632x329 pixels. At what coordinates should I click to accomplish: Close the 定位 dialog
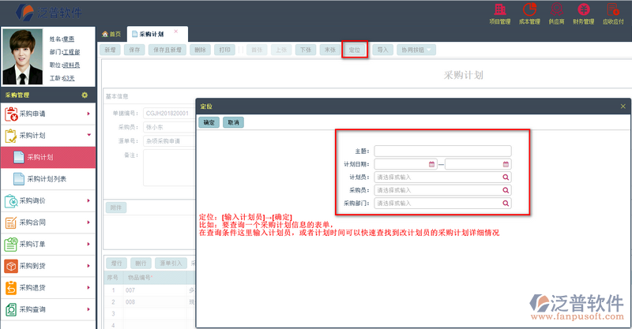point(623,107)
